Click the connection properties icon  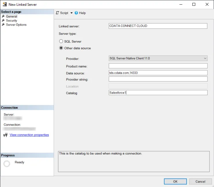[5, 135]
